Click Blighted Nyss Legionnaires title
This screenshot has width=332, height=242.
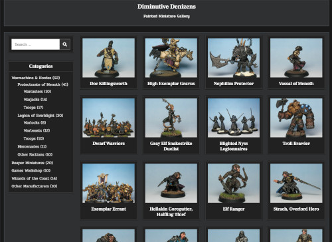(x=234, y=146)
